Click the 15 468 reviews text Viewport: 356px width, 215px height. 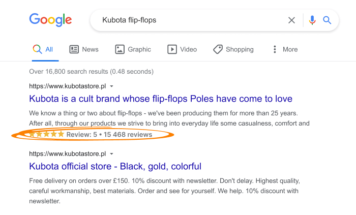tap(128, 135)
